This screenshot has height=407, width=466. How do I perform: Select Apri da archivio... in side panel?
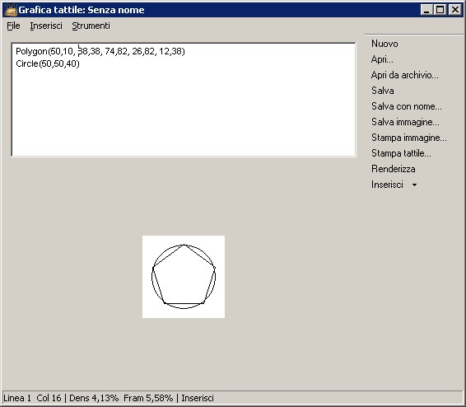point(404,75)
